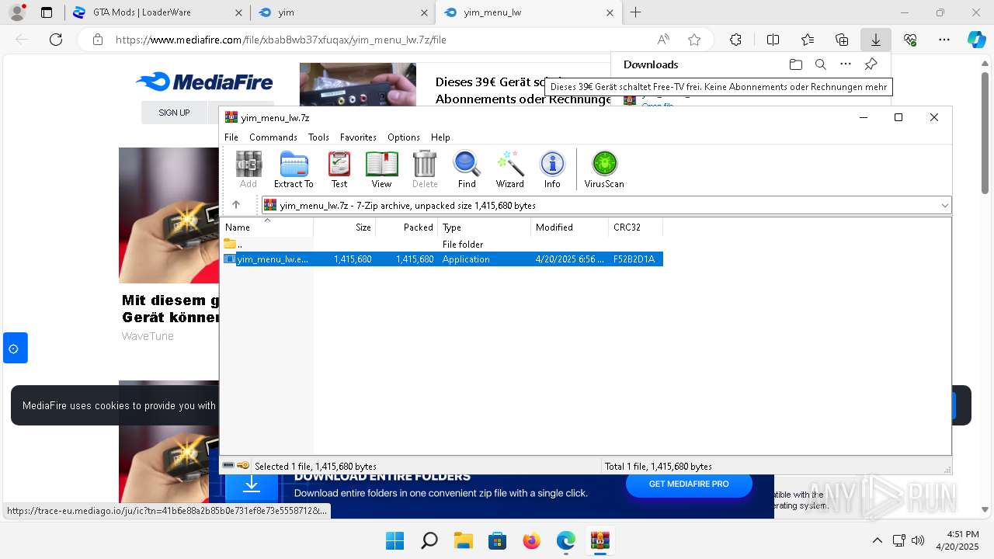Open Firefox from taskbar
The width and height of the screenshot is (994, 559).
tap(531, 540)
